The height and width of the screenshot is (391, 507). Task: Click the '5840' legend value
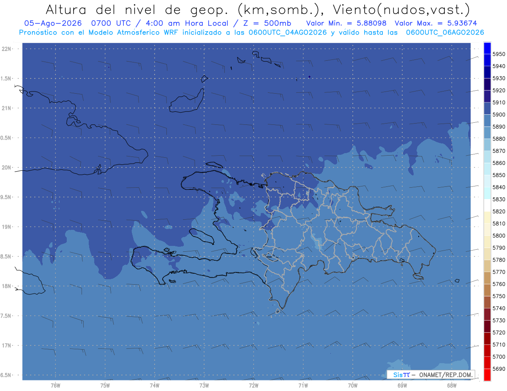tap(499, 187)
